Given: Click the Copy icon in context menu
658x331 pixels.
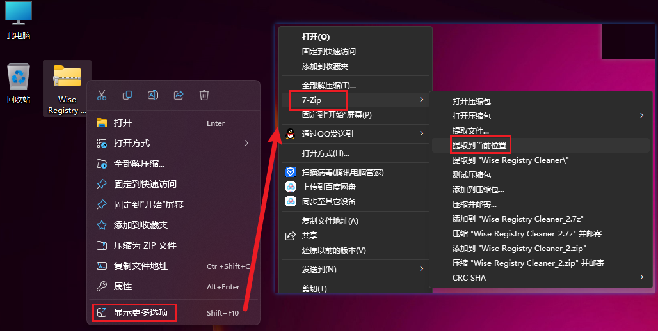Looking at the screenshot, I should click(127, 95).
